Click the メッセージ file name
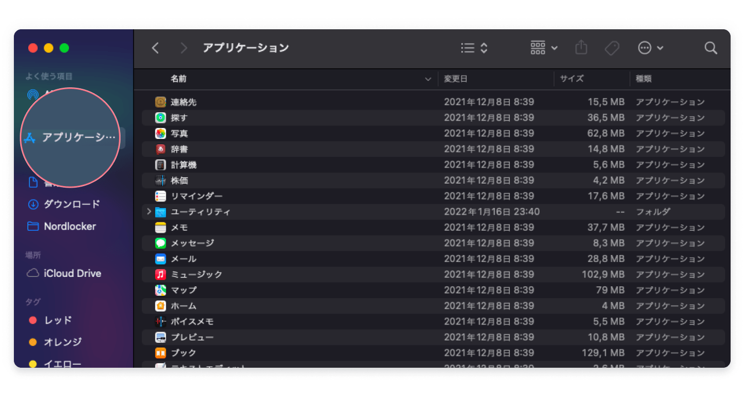This screenshot has width=744, height=397. point(192,243)
